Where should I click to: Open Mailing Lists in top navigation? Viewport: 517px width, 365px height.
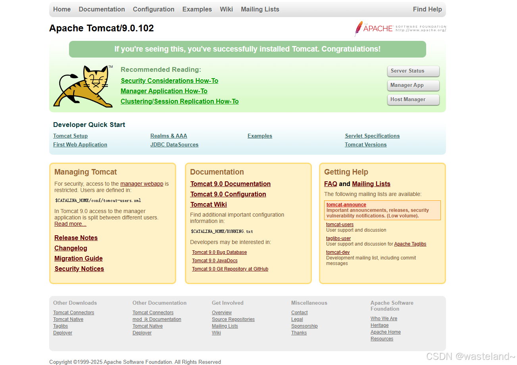click(x=260, y=9)
